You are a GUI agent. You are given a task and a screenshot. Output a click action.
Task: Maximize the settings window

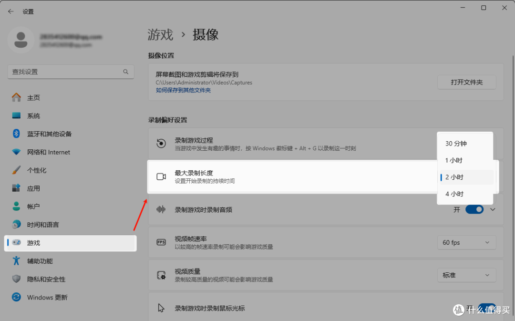point(484,8)
